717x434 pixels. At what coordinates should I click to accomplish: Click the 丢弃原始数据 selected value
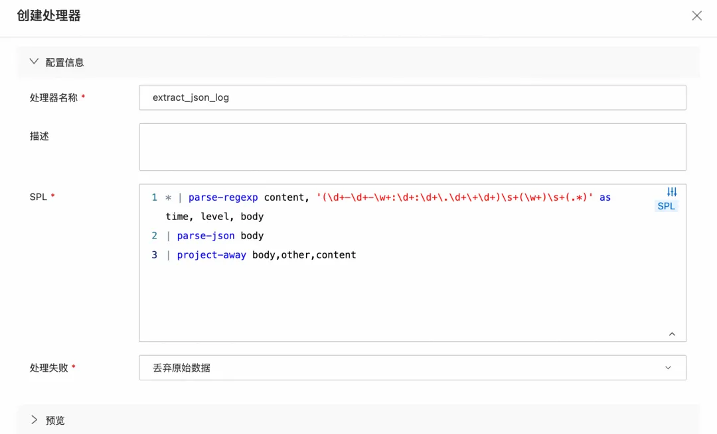[x=182, y=368]
